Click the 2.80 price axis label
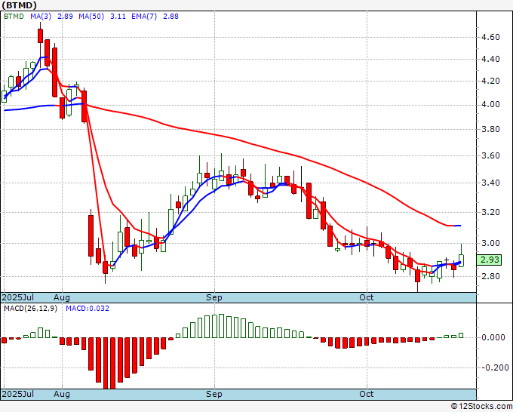 (x=490, y=276)
